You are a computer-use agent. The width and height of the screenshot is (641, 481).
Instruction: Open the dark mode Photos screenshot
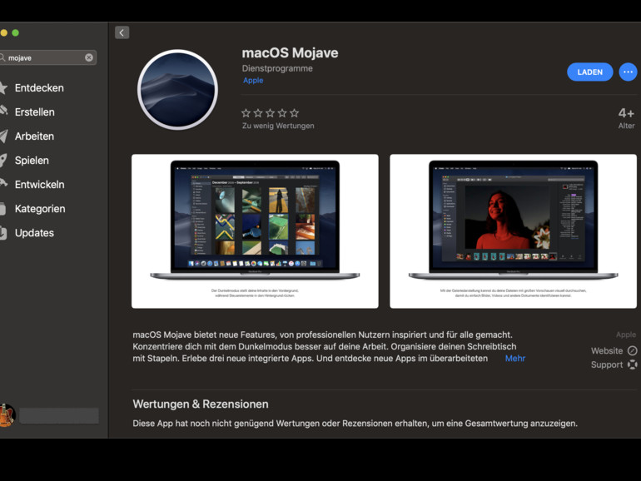point(255,231)
